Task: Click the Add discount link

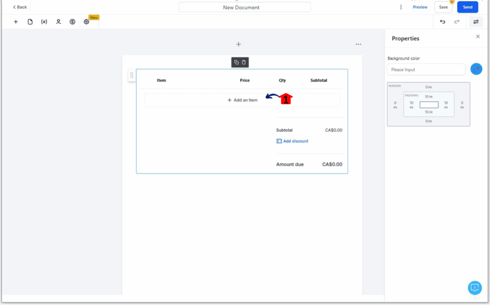Action: [292, 141]
